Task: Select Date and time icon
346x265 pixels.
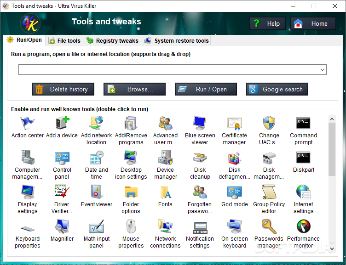Action: pos(97,157)
